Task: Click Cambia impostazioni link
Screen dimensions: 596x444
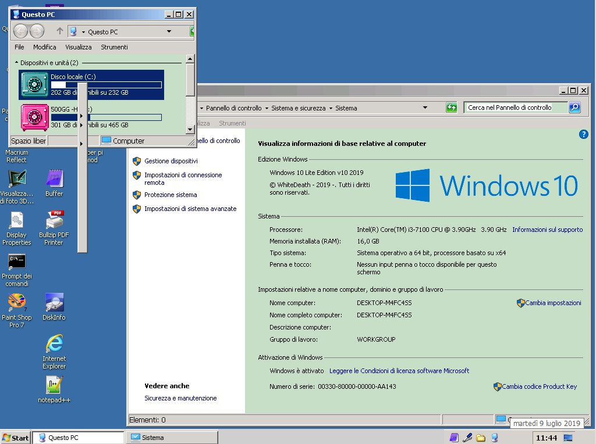Action: click(553, 303)
